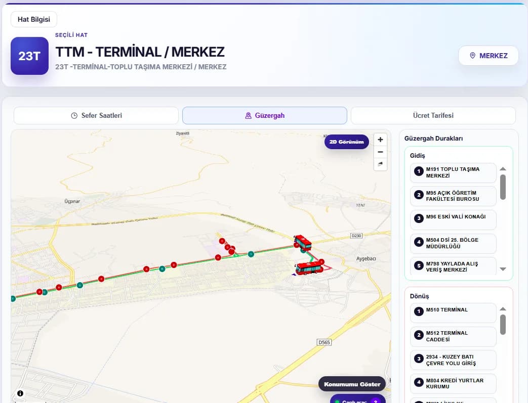Open the Sefer Saatleri tab
The height and width of the screenshot is (403, 528).
click(96, 115)
